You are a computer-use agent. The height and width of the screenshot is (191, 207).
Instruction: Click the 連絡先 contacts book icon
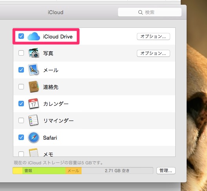[x=34, y=87]
